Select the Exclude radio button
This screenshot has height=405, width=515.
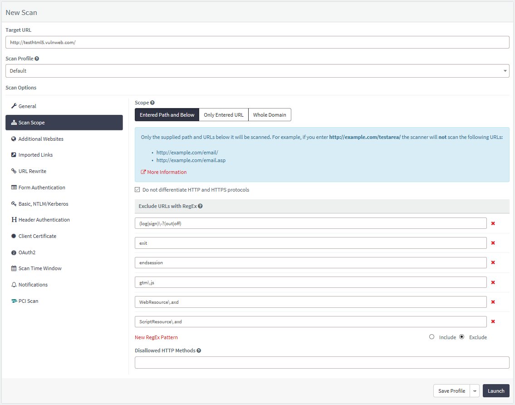pos(462,337)
